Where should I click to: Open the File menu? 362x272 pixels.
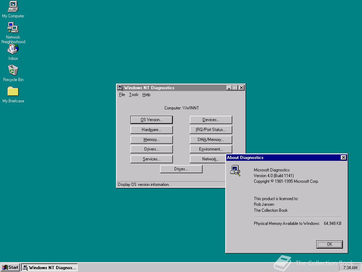(x=122, y=95)
